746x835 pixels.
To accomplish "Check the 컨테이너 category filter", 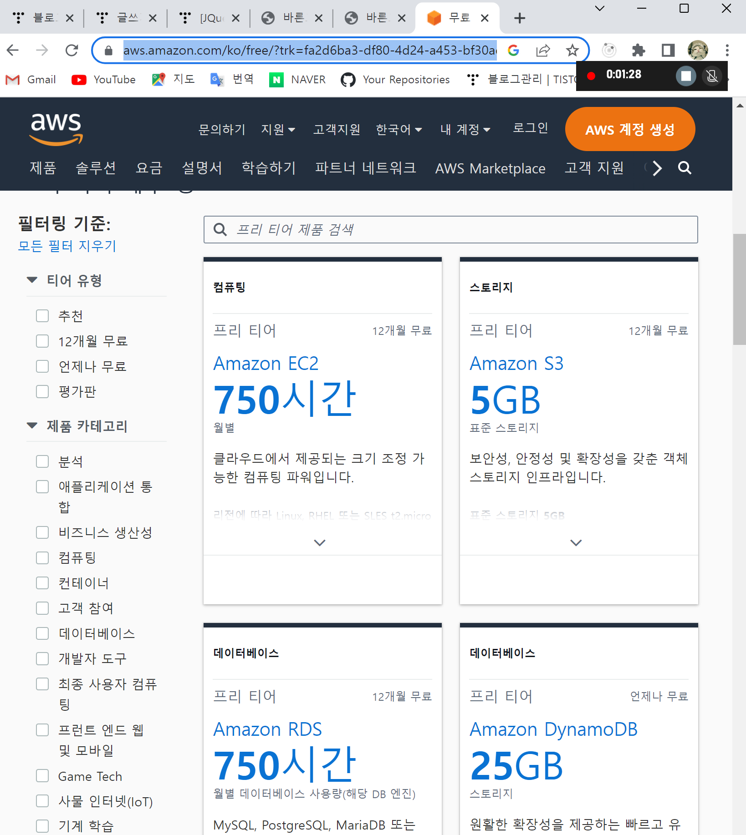I will click(42, 583).
